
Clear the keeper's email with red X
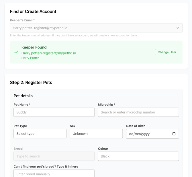click(178, 28)
